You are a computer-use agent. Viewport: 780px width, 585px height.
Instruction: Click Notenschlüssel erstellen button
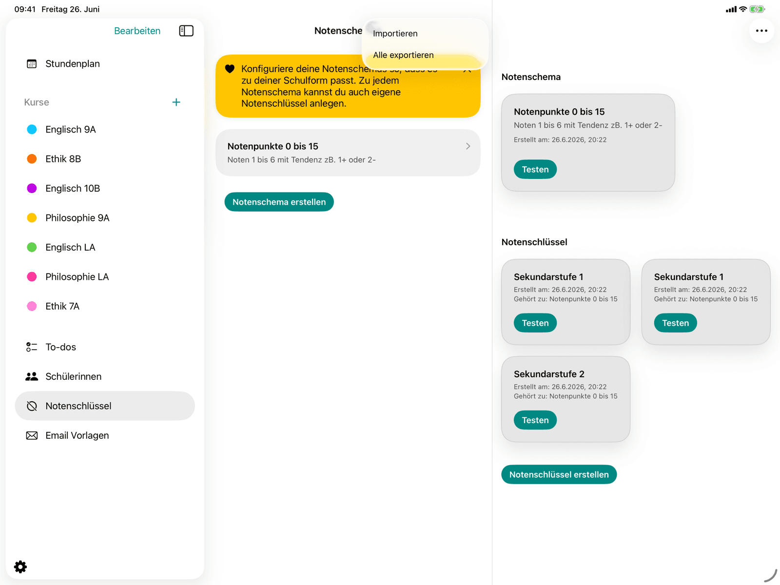tap(559, 474)
